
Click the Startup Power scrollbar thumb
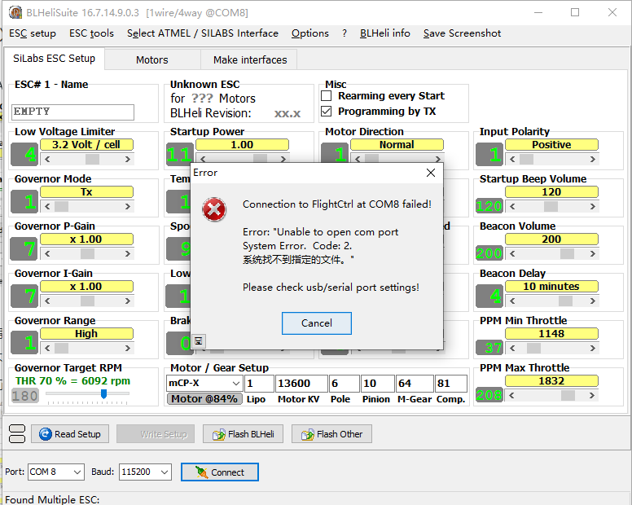260,158
